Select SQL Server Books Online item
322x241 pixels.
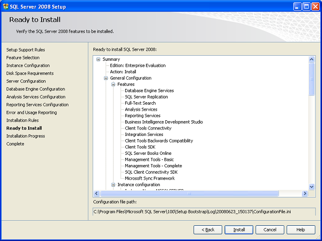pyautogui.click(x=148, y=153)
